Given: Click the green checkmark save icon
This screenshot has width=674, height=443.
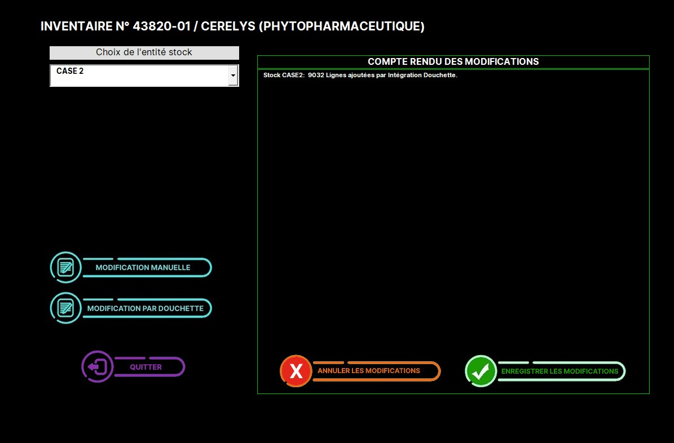Looking at the screenshot, I should click(x=481, y=371).
